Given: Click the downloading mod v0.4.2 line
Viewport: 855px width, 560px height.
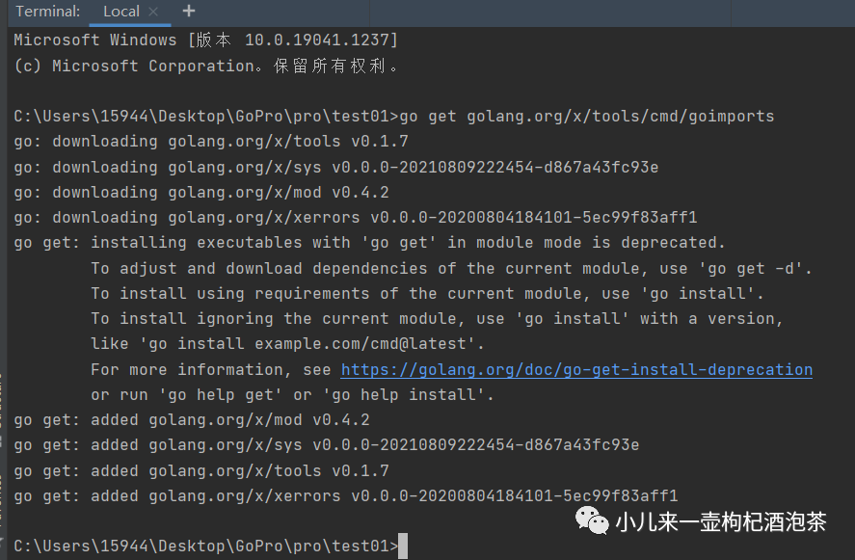Looking at the screenshot, I should (200, 192).
